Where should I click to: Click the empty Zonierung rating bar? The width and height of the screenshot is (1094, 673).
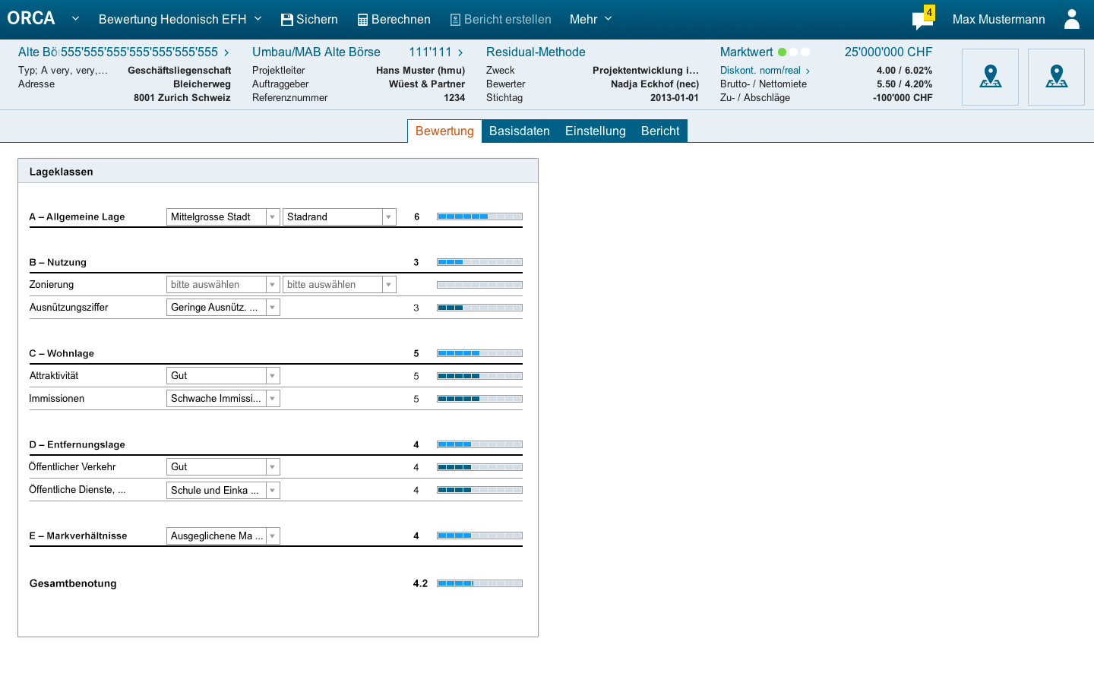tap(479, 285)
